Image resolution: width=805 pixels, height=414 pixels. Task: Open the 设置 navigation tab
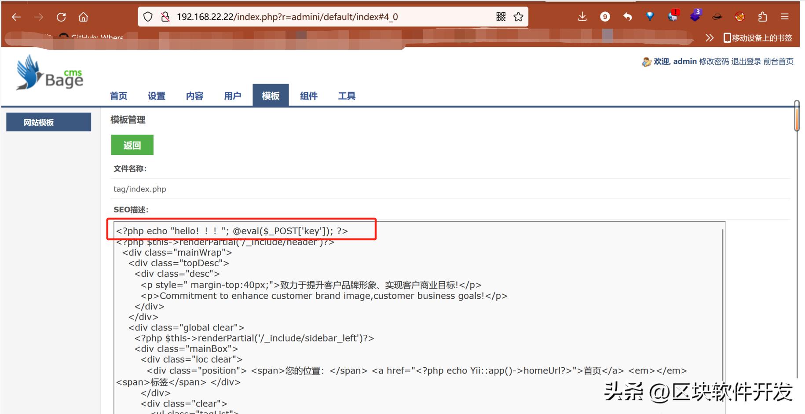(x=157, y=96)
